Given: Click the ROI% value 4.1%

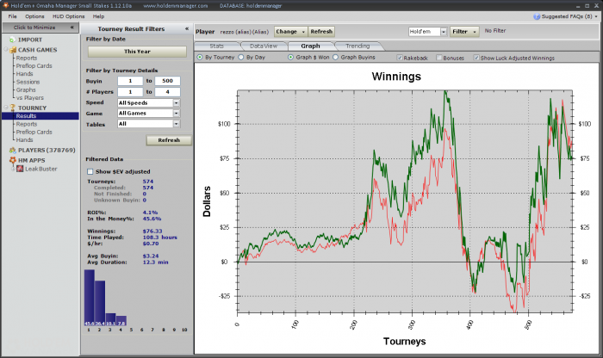Looking at the screenshot, I should pos(150,213).
